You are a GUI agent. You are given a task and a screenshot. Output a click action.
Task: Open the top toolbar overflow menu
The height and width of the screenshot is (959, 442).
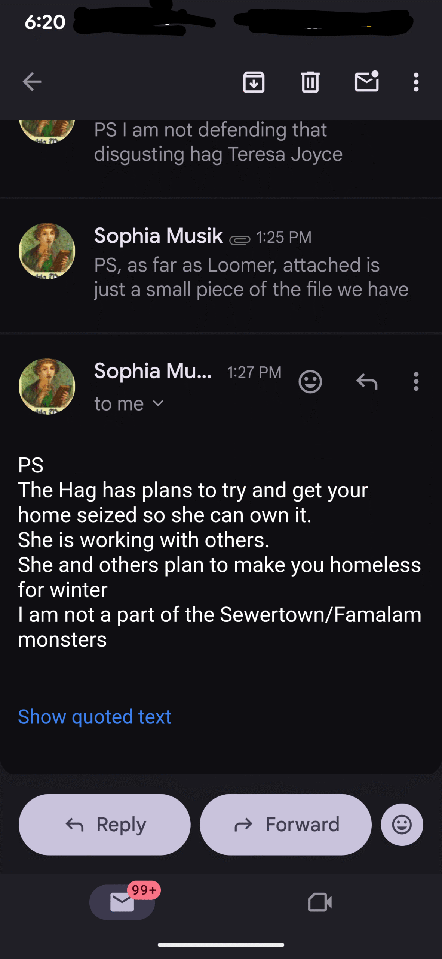click(416, 82)
